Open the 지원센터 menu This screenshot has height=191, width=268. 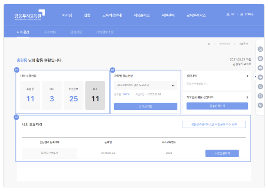coord(168,15)
